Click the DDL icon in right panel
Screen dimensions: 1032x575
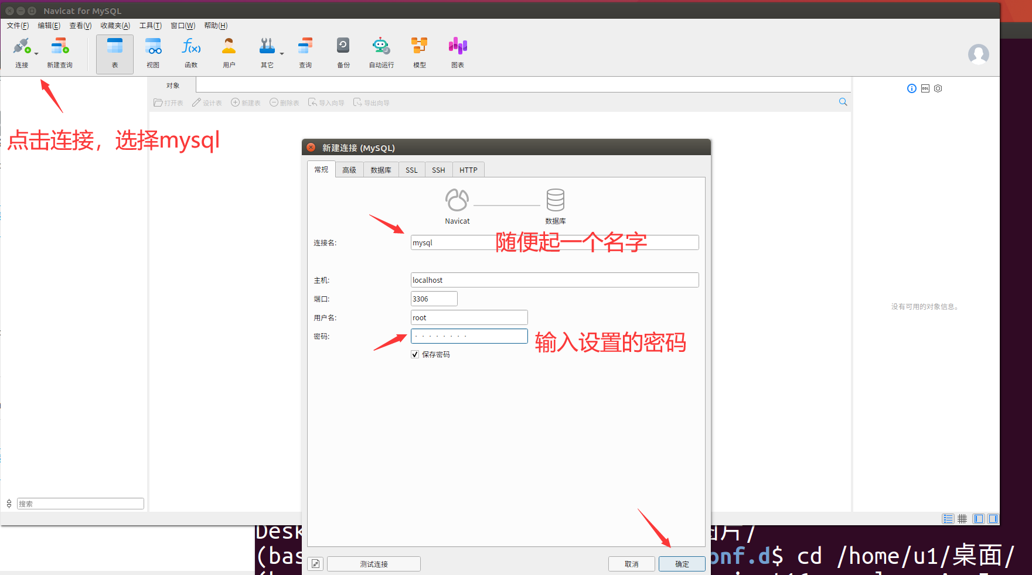tap(925, 88)
